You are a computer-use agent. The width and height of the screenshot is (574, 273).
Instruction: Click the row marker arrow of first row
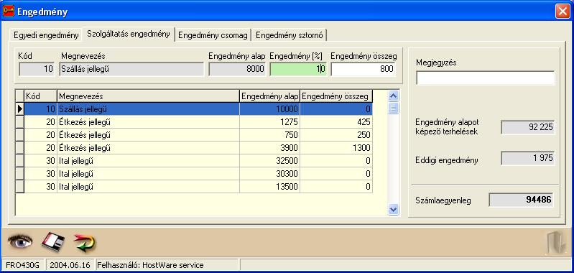coord(20,109)
